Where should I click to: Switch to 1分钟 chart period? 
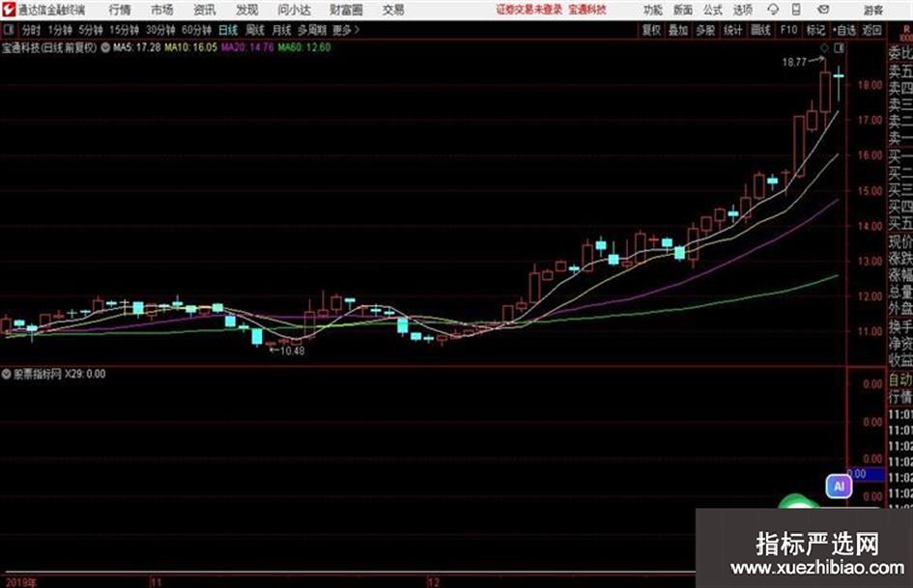click(60, 30)
